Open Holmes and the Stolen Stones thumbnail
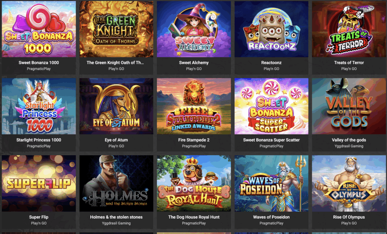387x234 pixels. (116, 184)
